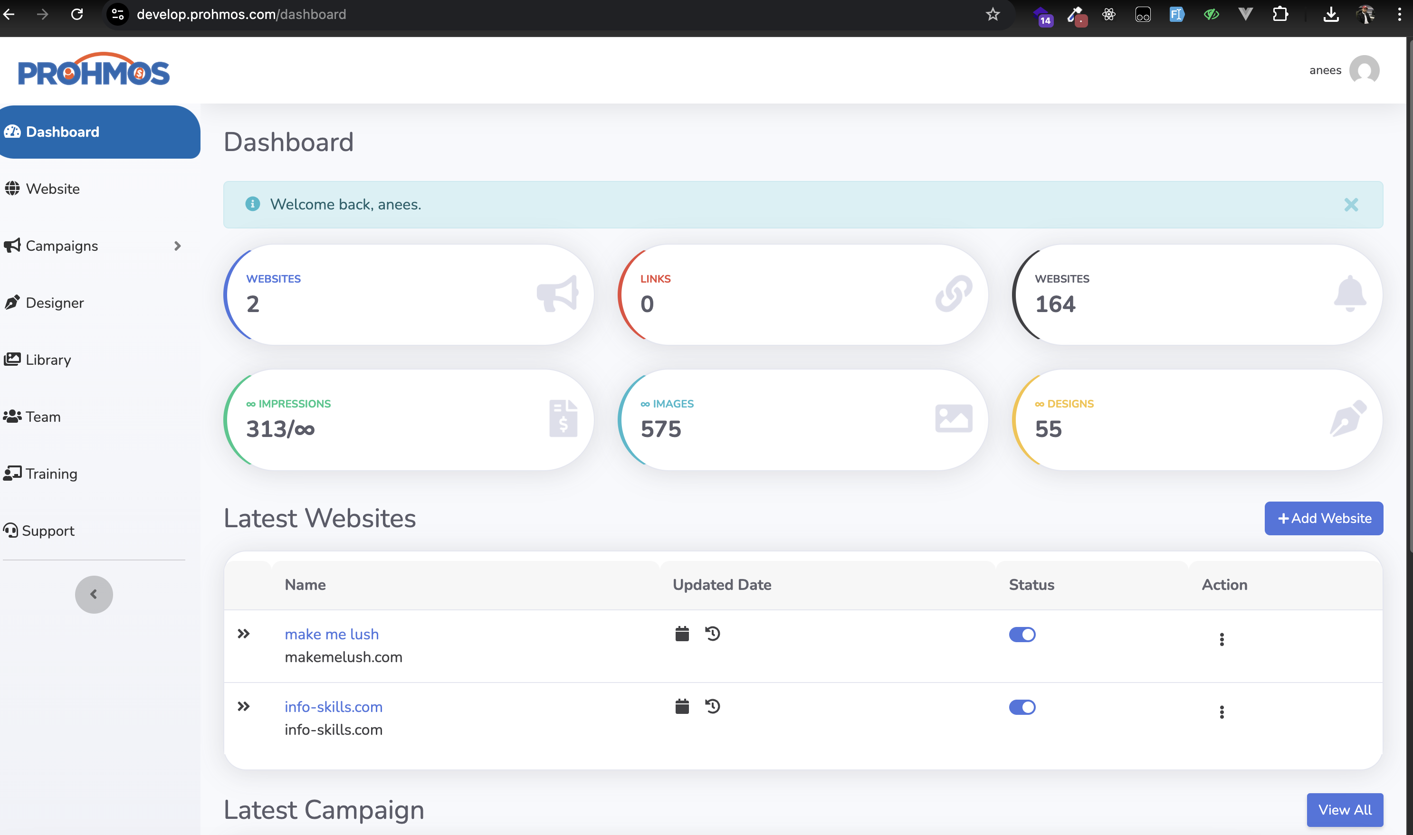Toggle status switch for info-skills.com
Image resolution: width=1413 pixels, height=835 pixels.
pyautogui.click(x=1022, y=707)
